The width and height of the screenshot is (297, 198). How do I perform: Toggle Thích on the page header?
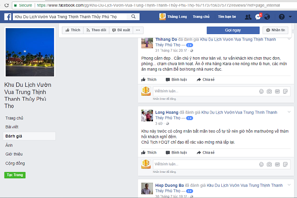[x=73, y=30]
